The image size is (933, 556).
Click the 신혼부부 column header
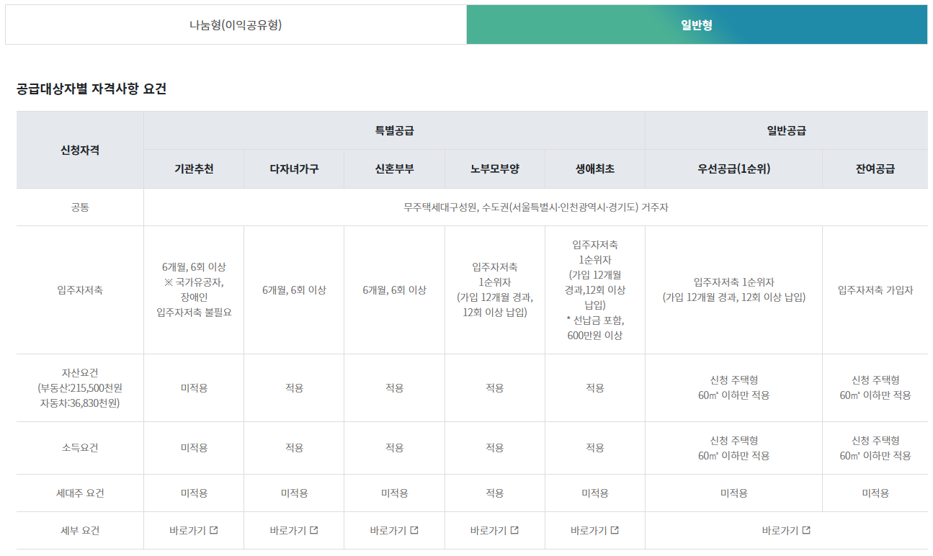(394, 169)
